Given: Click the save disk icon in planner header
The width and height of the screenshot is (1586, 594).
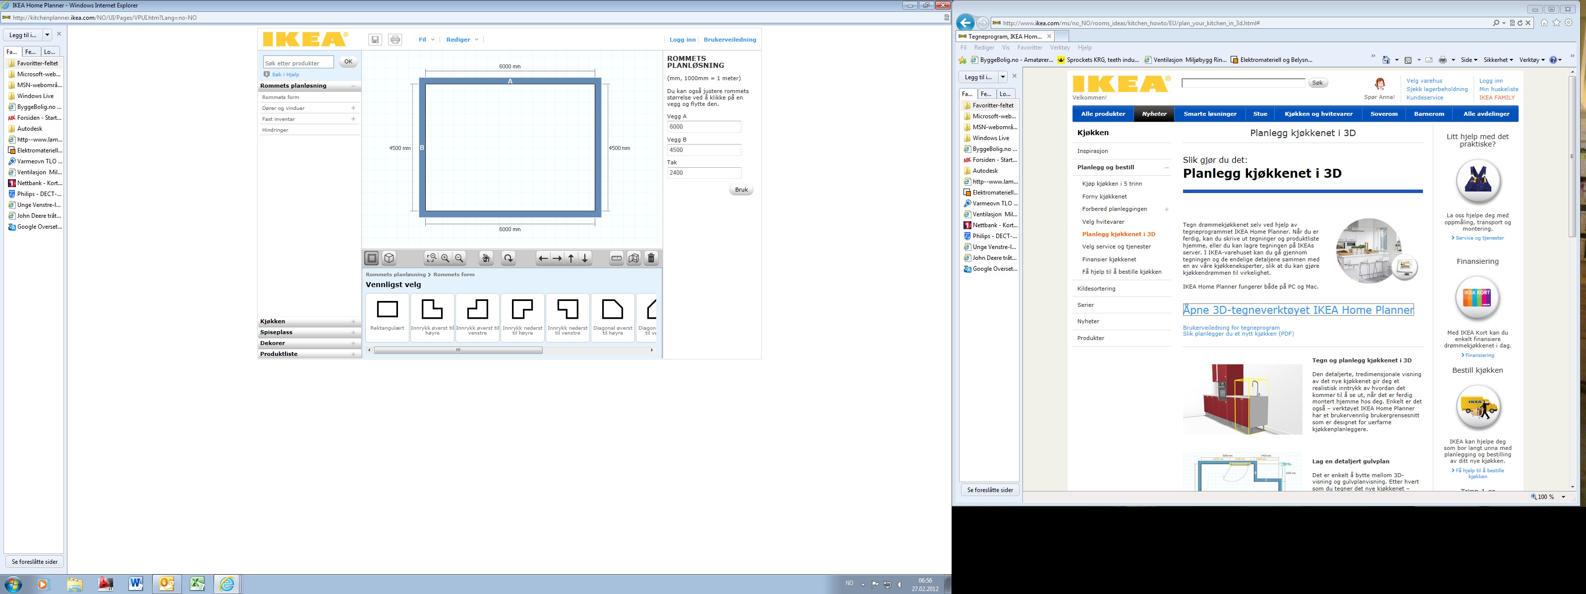Looking at the screenshot, I should [x=375, y=40].
